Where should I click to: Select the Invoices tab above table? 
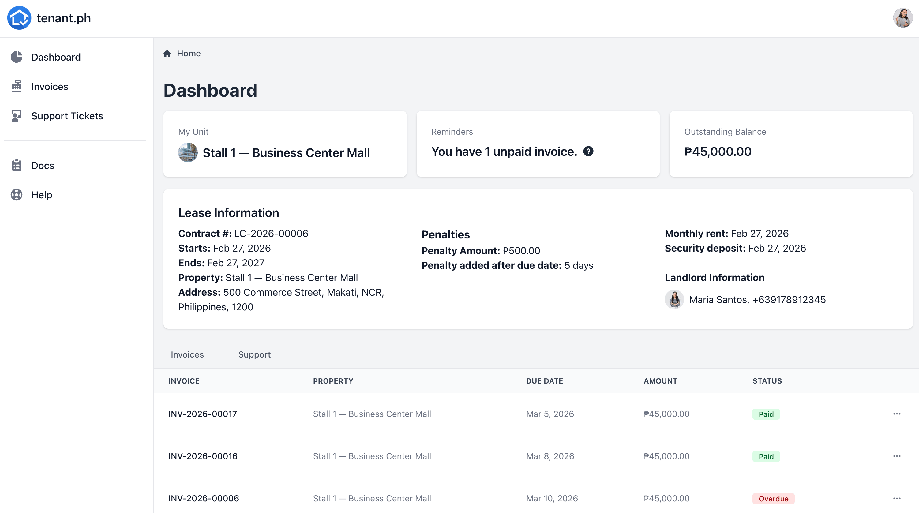(x=187, y=354)
